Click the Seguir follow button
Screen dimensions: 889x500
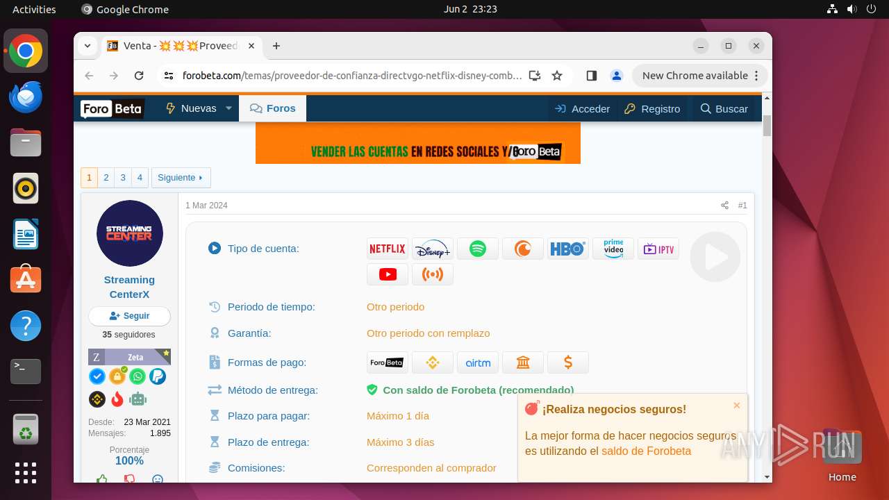point(130,316)
